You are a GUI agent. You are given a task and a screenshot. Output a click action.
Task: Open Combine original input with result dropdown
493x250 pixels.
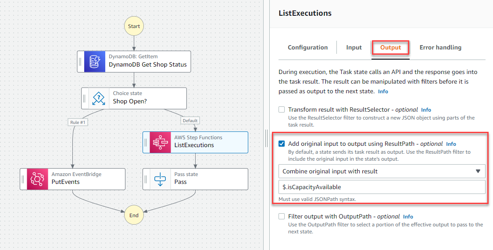tap(382, 171)
